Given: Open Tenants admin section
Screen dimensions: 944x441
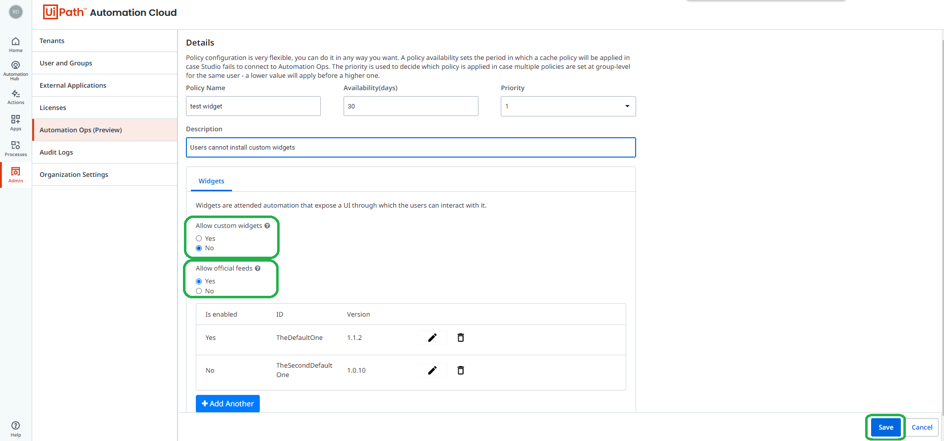Looking at the screenshot, I should (x=105, y=41).
